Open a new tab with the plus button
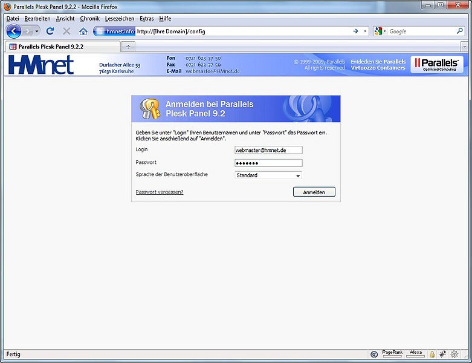Image resolution: width=472 pixels, height=363 pixels. (x=128, y=47)
